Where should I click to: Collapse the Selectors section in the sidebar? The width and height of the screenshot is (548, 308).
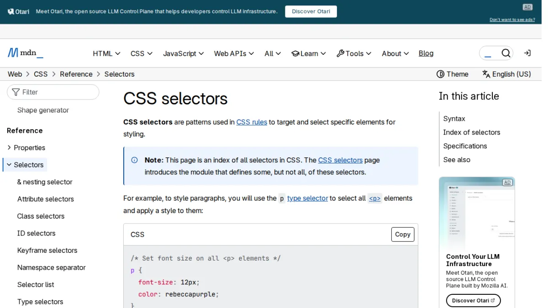[25, 165]
